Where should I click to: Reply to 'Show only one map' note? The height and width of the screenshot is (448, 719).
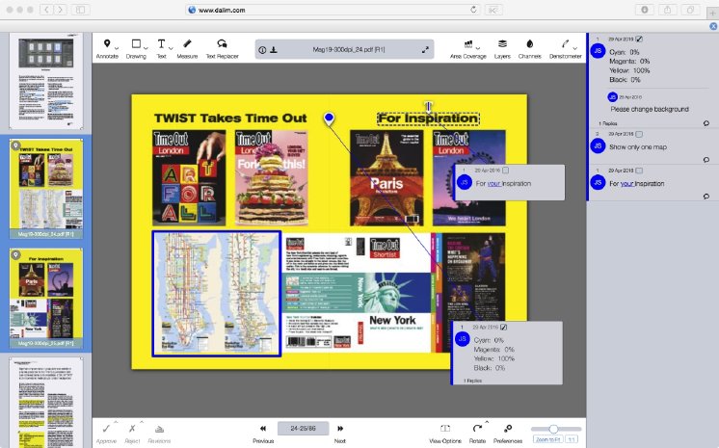(x=706, y=160)
